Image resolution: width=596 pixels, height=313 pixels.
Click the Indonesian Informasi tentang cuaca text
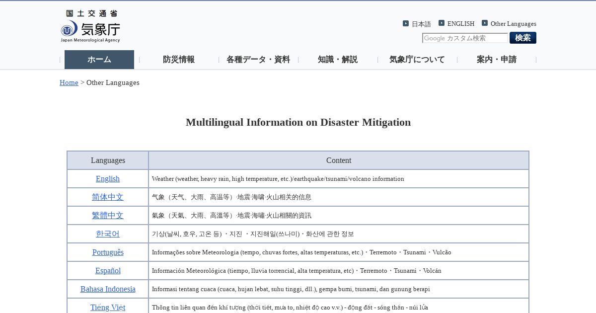click(x=291, y=289)
